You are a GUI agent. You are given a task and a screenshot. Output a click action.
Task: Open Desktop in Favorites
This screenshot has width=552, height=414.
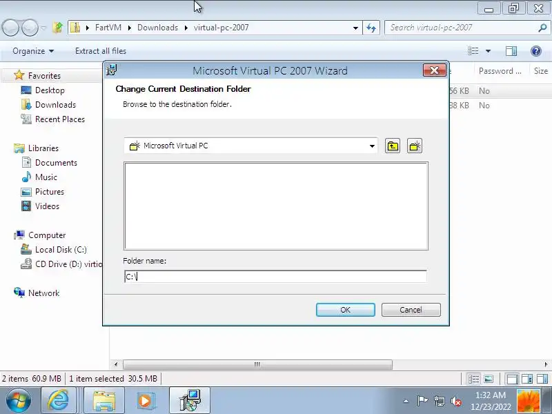50,90
